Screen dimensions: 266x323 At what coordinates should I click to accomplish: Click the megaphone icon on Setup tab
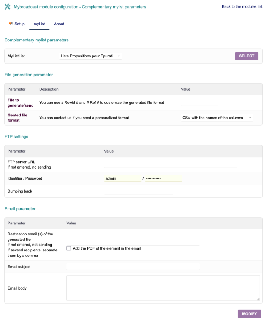[x=11, y=24]
